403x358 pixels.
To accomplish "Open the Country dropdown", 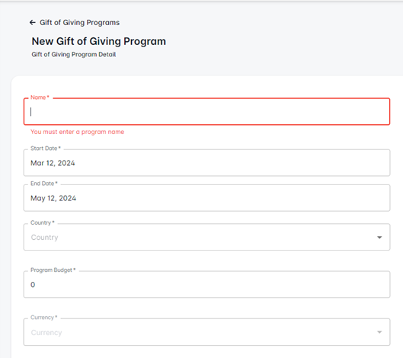I will point(206,237).
